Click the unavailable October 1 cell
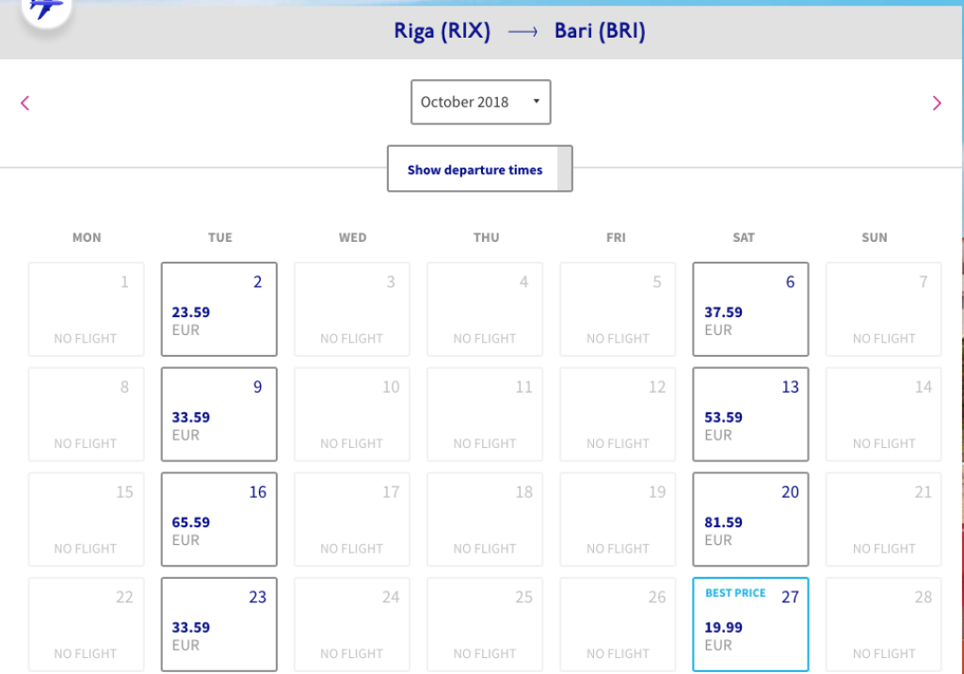Image resolution: width=964 pixels, height=674 pixels. pos(87,309)
